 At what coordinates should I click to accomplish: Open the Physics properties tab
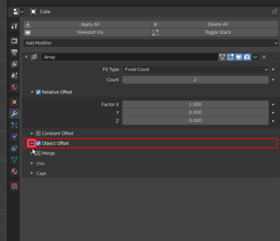[x=15, y=137]
